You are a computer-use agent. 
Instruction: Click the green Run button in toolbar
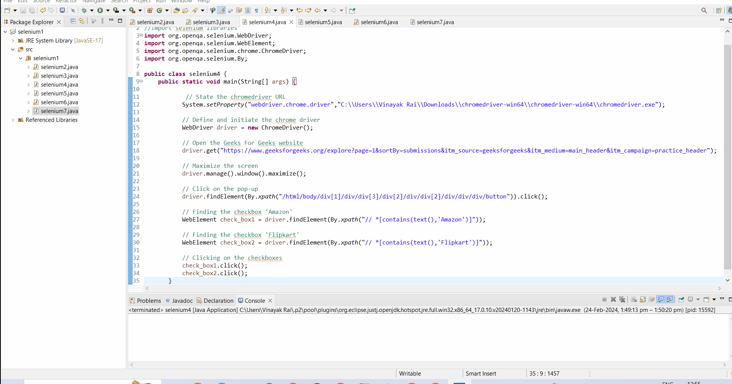(100, 10)
